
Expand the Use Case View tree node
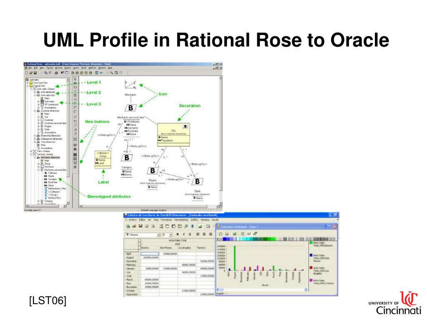[28, 83]
